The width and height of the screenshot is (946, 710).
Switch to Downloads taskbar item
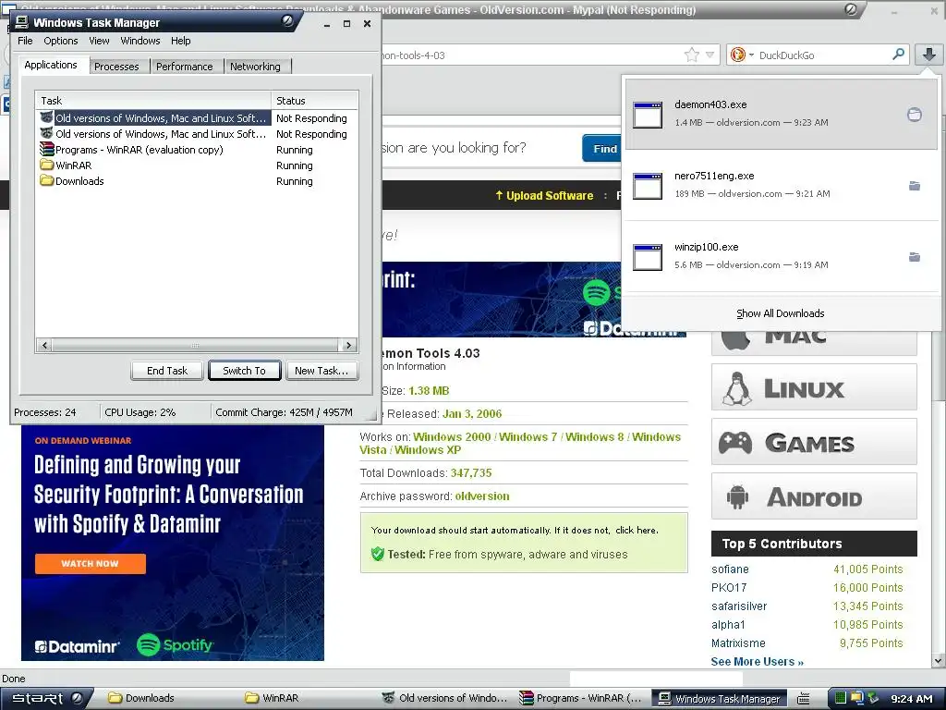coord(169,698)
